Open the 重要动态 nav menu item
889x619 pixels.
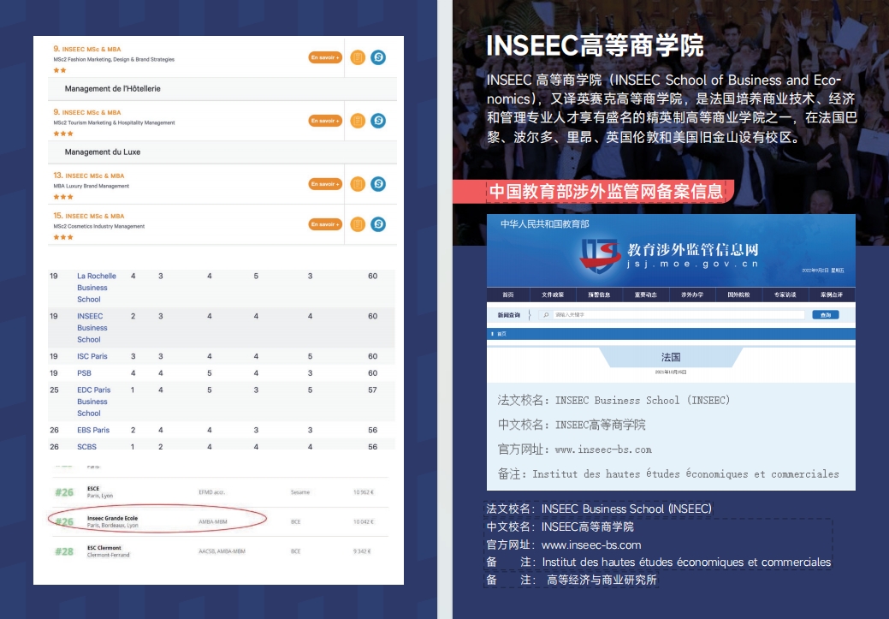point(645,295)
